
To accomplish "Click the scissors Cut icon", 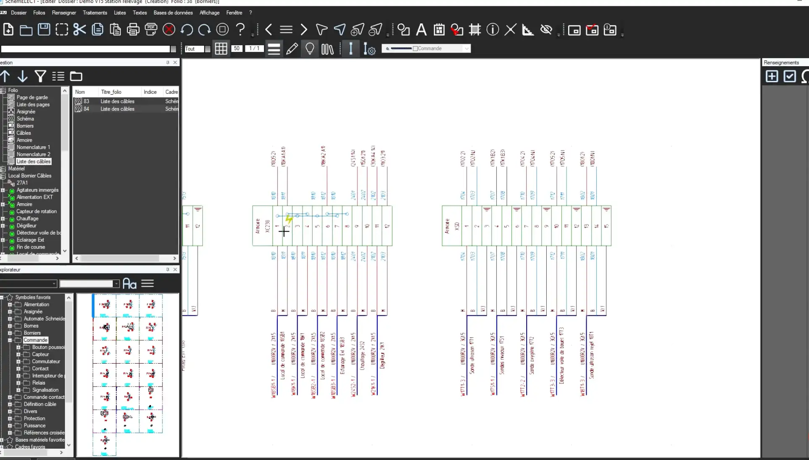I will pyautogui.click(x=79, y=30).
